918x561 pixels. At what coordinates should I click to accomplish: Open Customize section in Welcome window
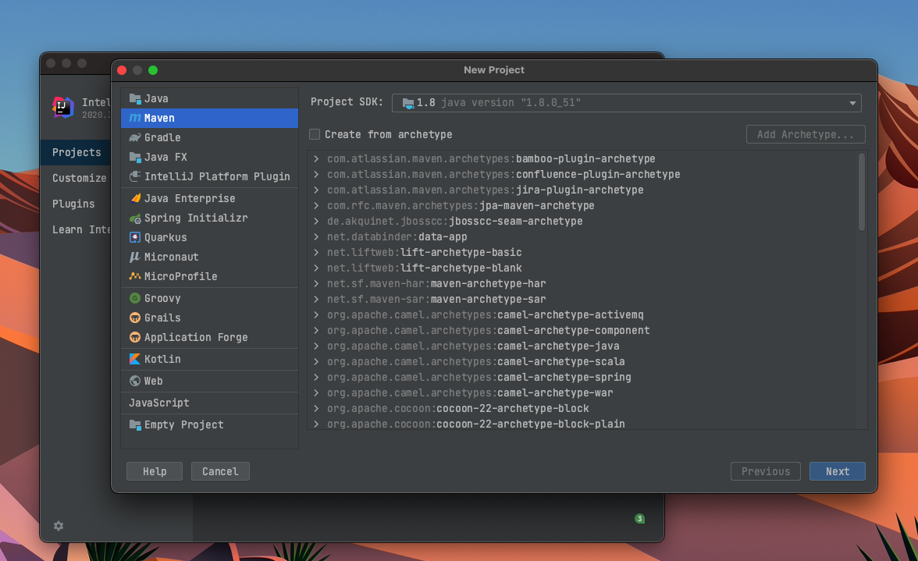(79, 178)
